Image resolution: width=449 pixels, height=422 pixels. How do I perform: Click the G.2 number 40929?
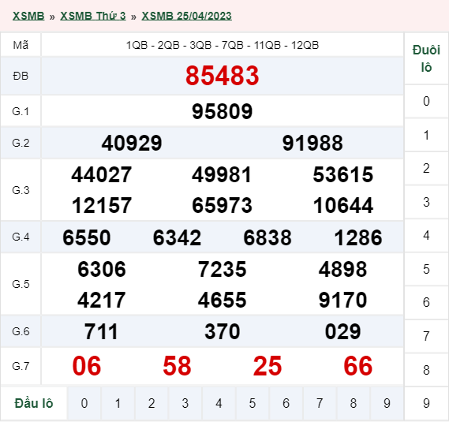132,143
